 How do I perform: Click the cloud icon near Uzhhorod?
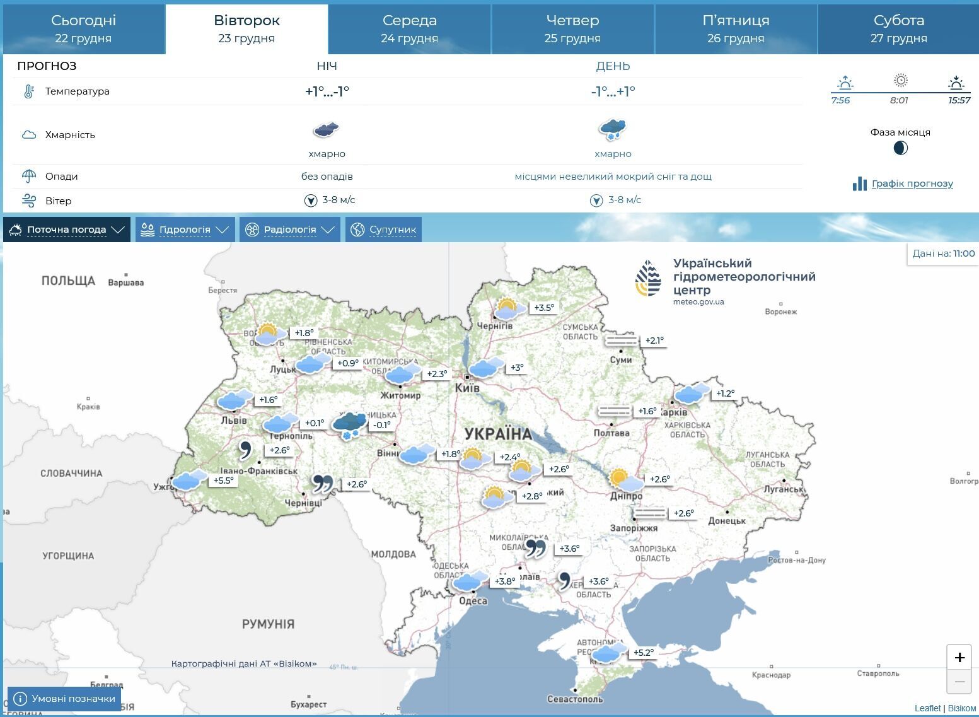coord(189,481)
